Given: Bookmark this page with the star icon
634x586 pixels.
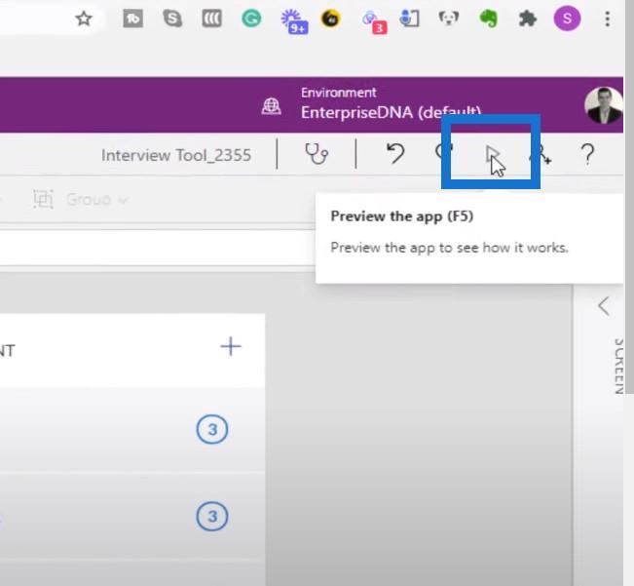Looking at the screenshot, I should tap(84, 19).
